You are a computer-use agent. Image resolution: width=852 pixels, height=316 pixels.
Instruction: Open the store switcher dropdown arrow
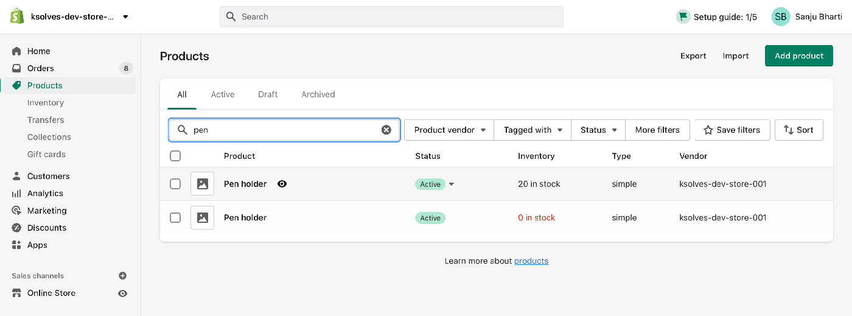pos(125,17)
